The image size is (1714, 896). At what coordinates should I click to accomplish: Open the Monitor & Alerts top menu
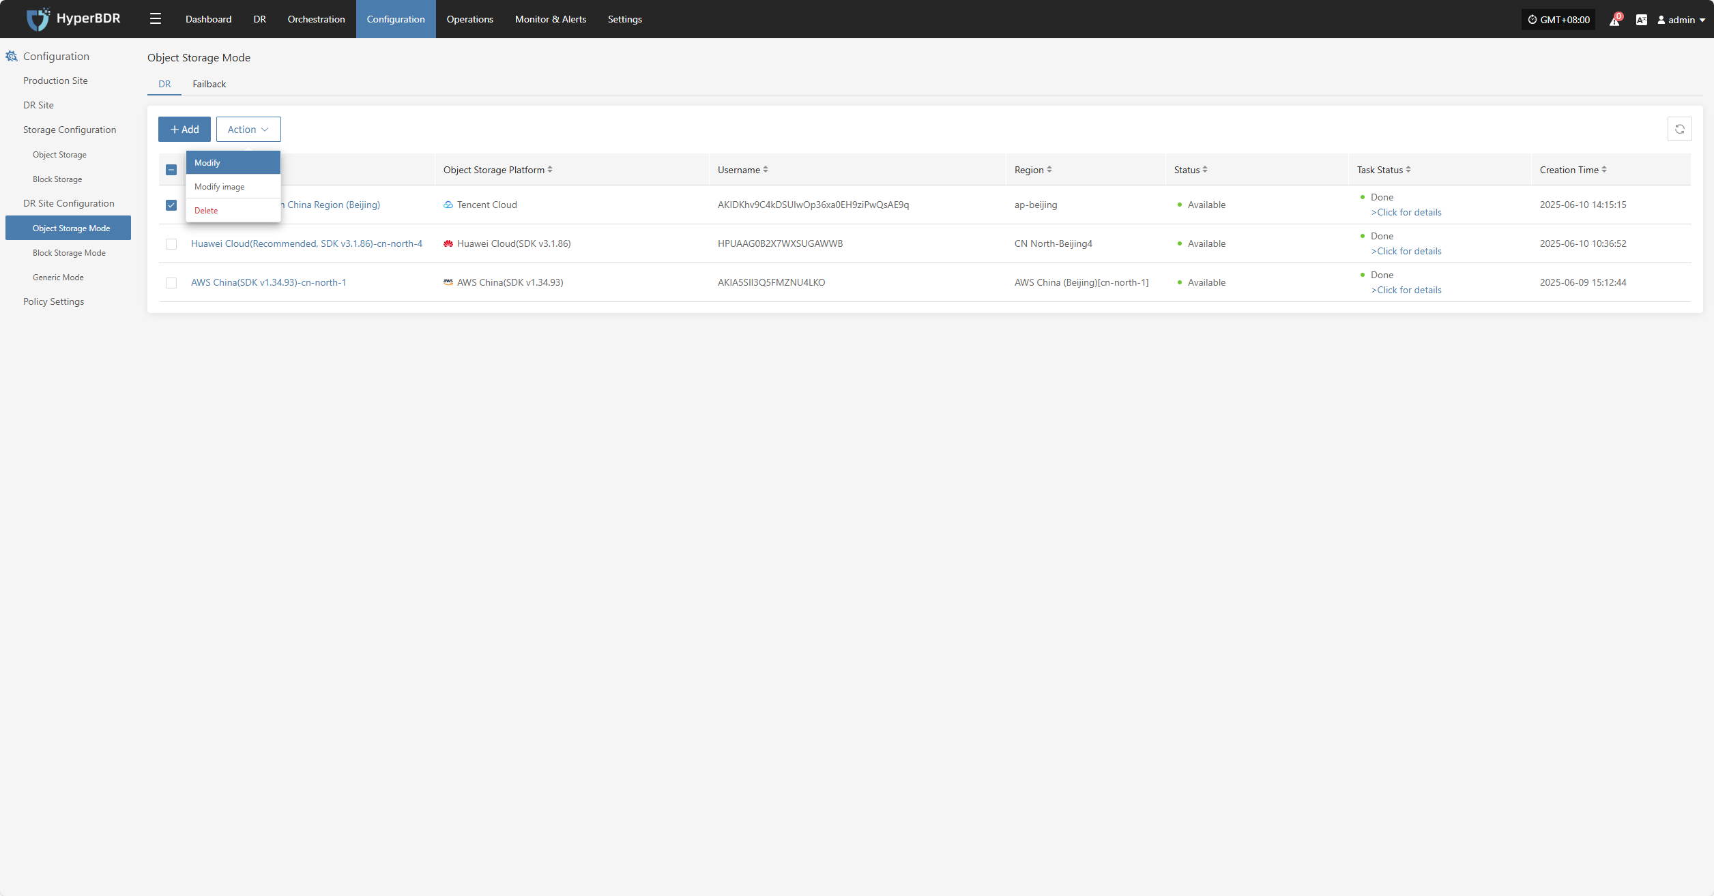[x=551, y=19]
